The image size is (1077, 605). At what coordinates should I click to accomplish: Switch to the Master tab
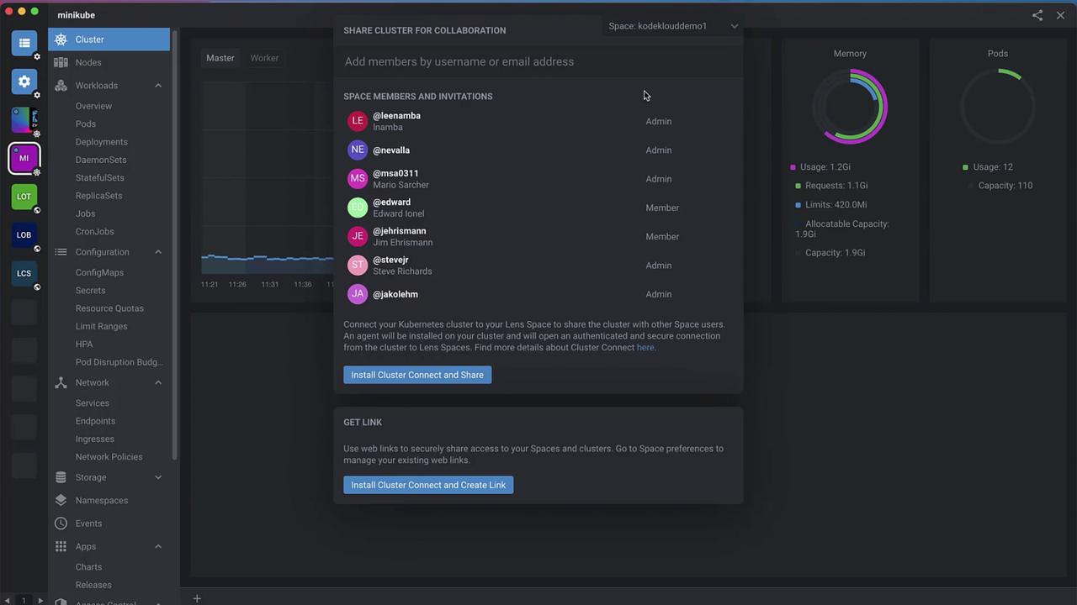click(220, 58)
